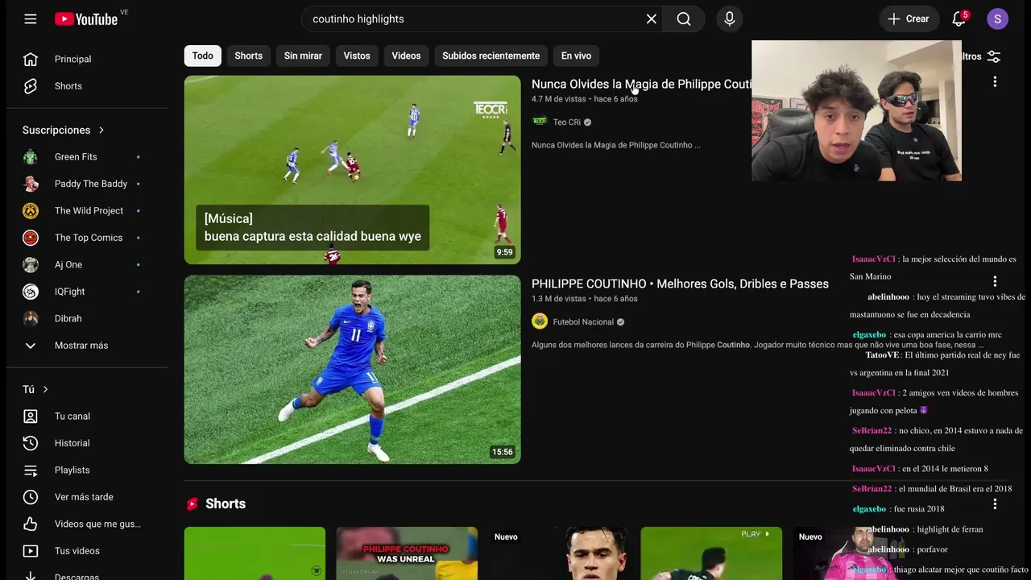Select the Subidos recientemente chip

(491, 56)
